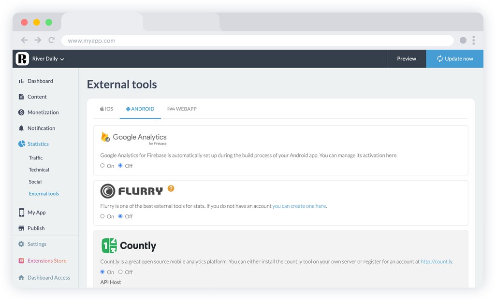The image size is (496, 300).
Task: Collapse the Statistics sidebar section
Action: coord(38,144)
